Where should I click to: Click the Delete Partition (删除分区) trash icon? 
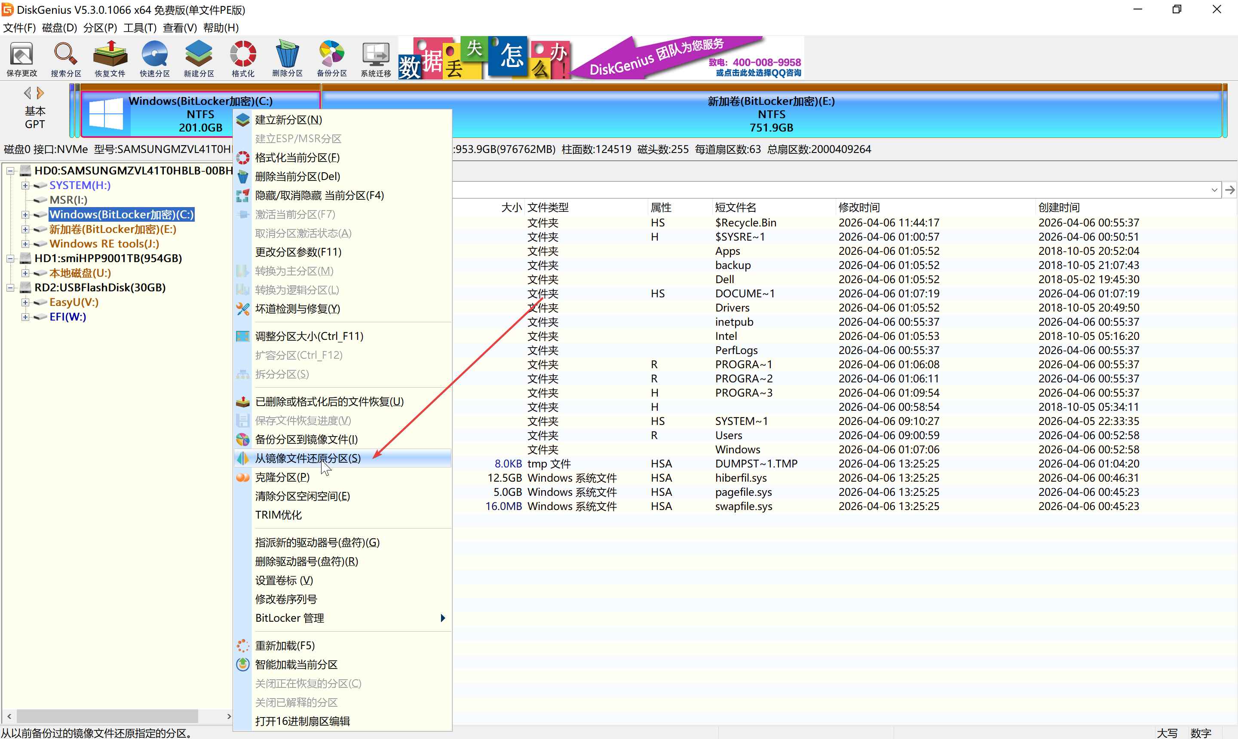[x=288, y=55]
